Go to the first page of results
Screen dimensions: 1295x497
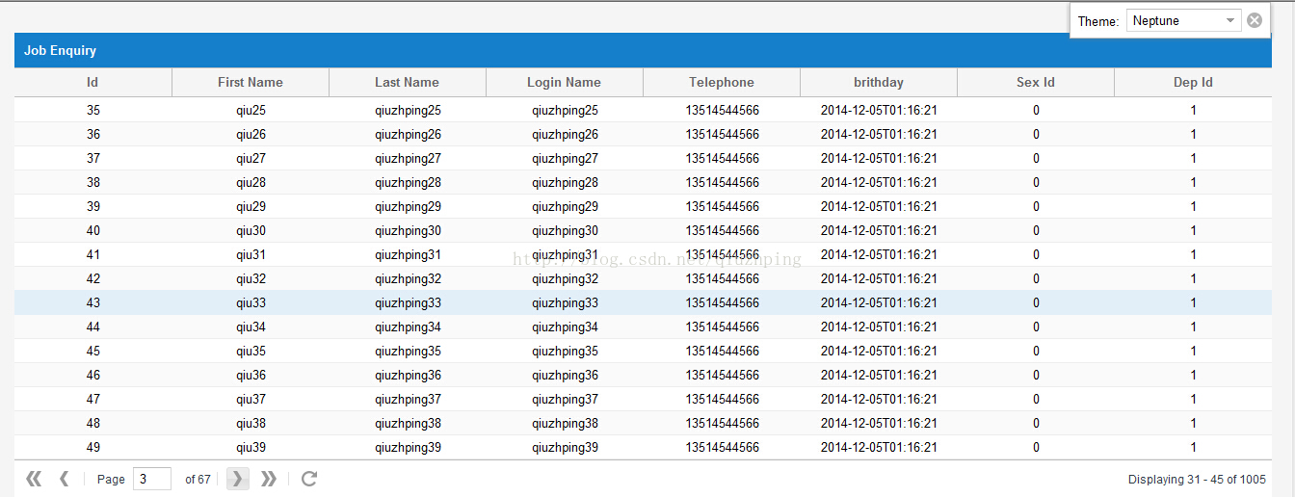[x=34, y=479]
